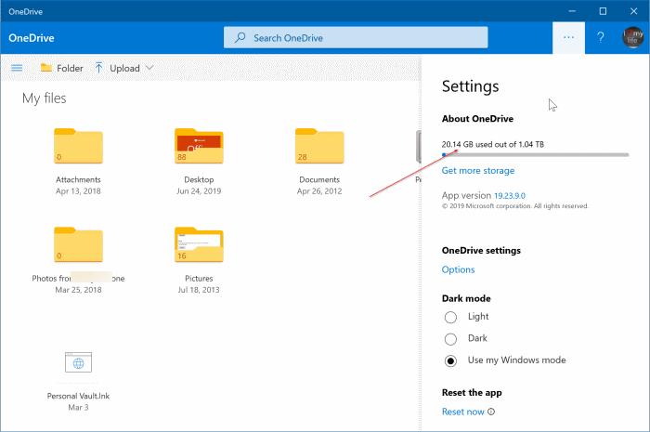
Task: Click the Attachments date Apr 13, 2018
Action: pos(78,191)
